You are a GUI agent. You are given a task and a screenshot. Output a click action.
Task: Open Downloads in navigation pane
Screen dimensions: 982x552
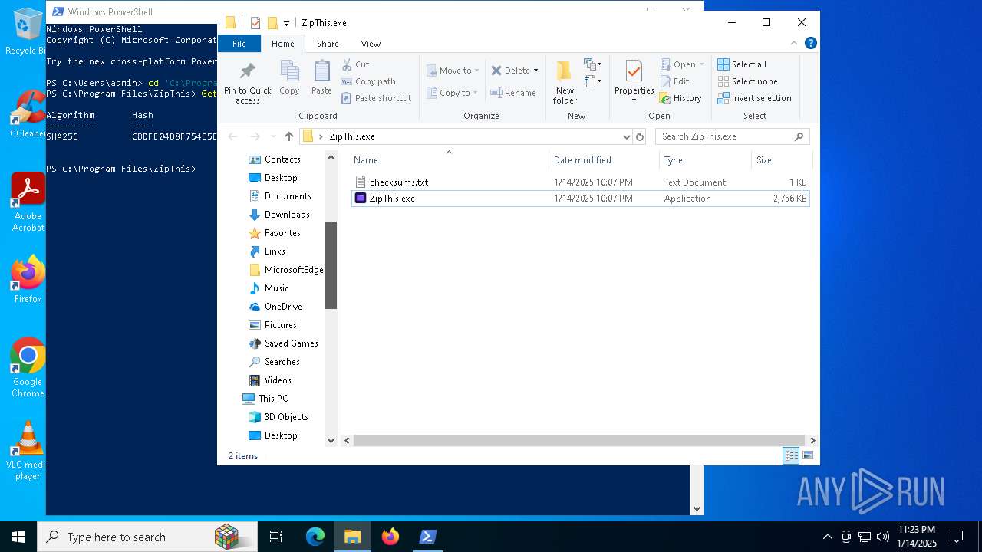coord(287,215)
